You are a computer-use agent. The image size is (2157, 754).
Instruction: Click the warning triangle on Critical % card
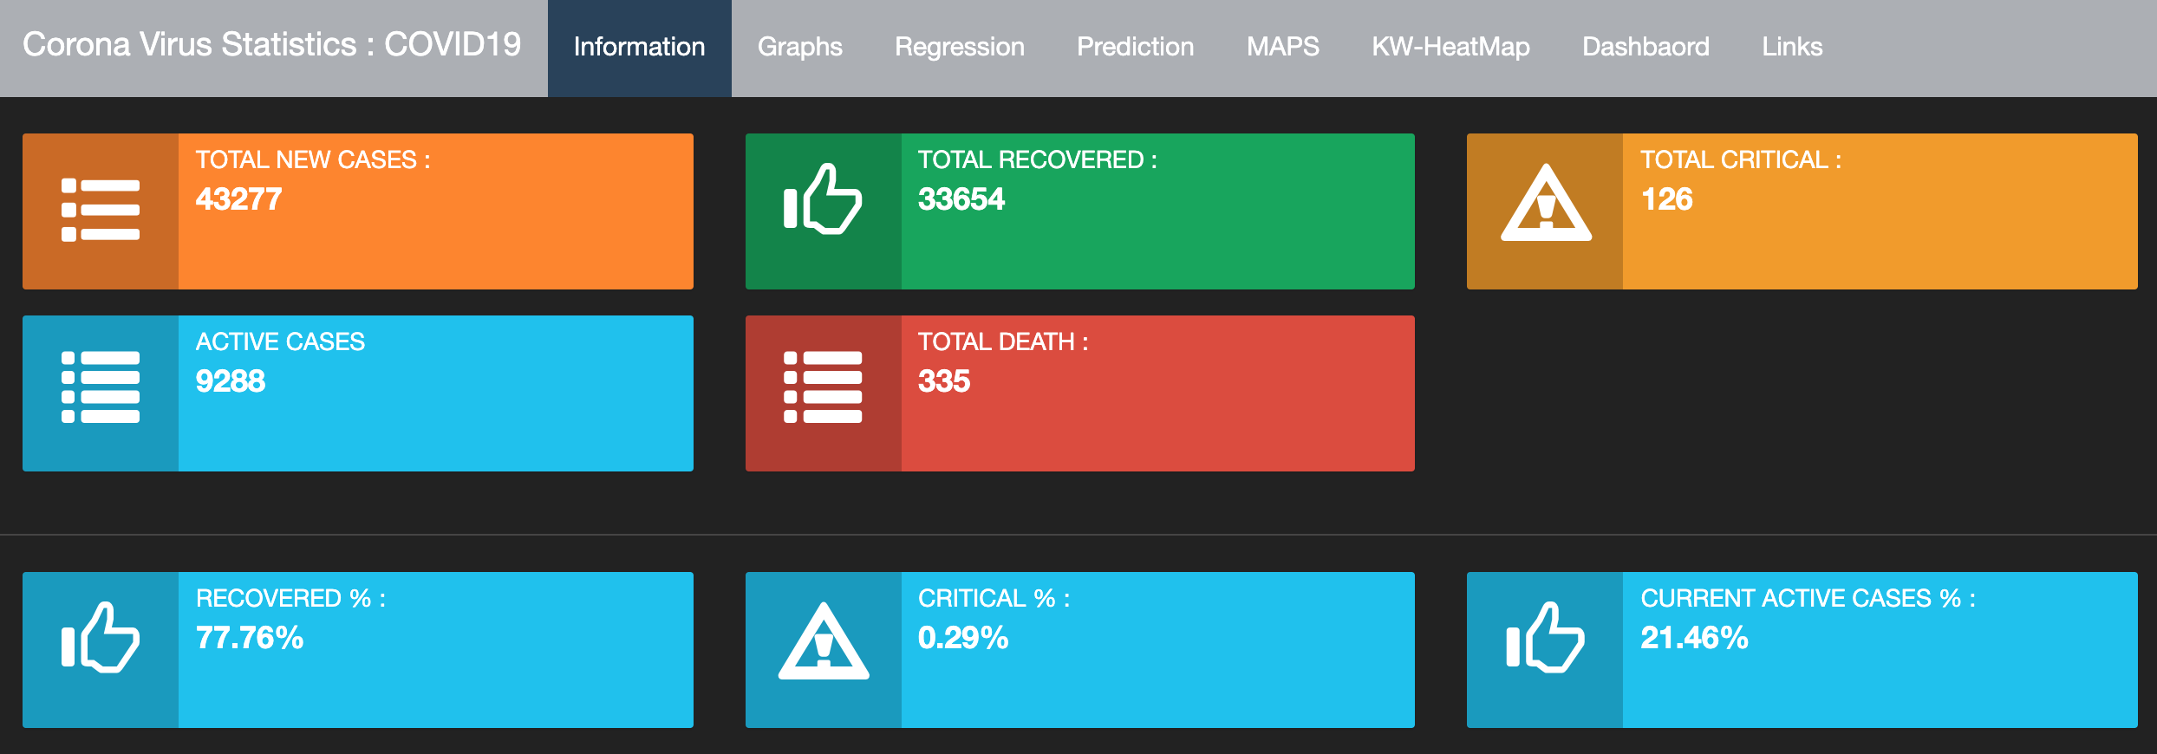[x=823, y=642]
